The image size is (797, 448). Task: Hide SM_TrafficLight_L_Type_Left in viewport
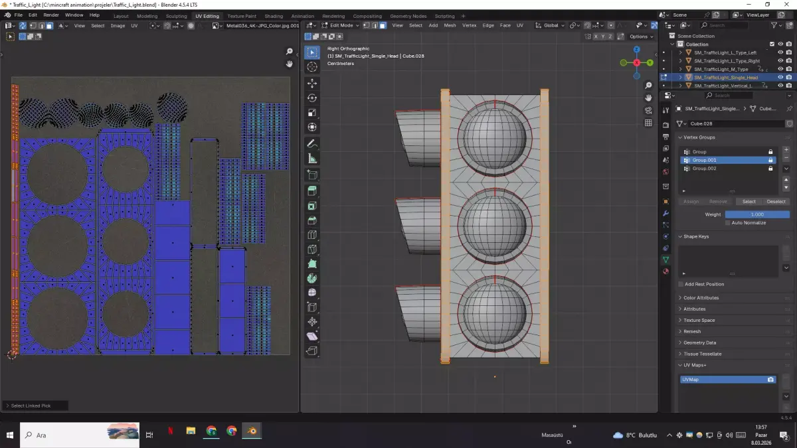[780, 52]
